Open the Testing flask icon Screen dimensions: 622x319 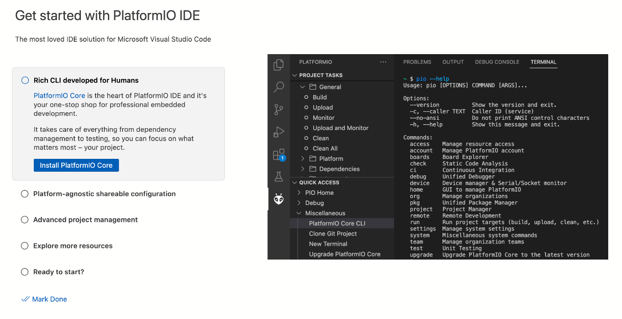coord(279,177)
